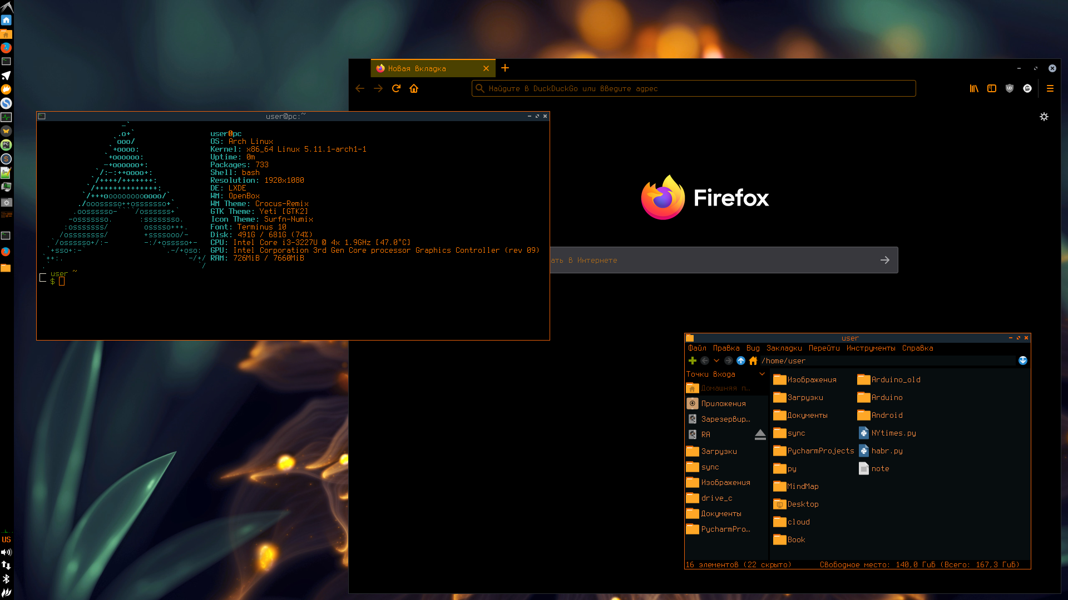Click the blue go arrow beside path bar

pos(1023,361)
